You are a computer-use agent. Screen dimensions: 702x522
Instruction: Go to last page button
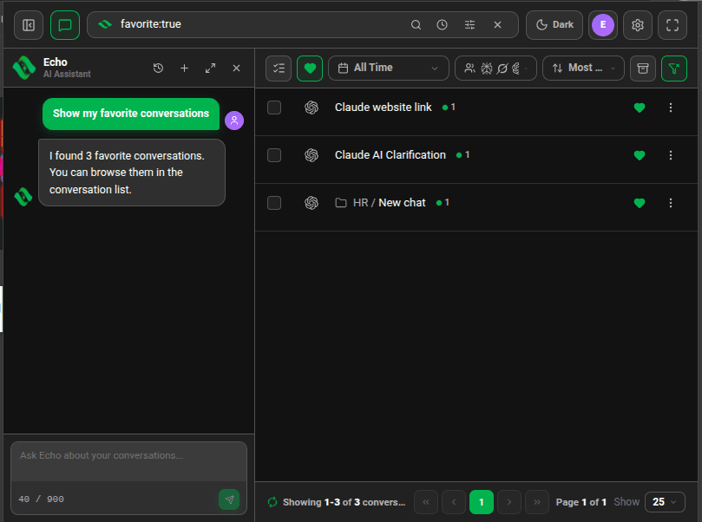click(537, 502)
